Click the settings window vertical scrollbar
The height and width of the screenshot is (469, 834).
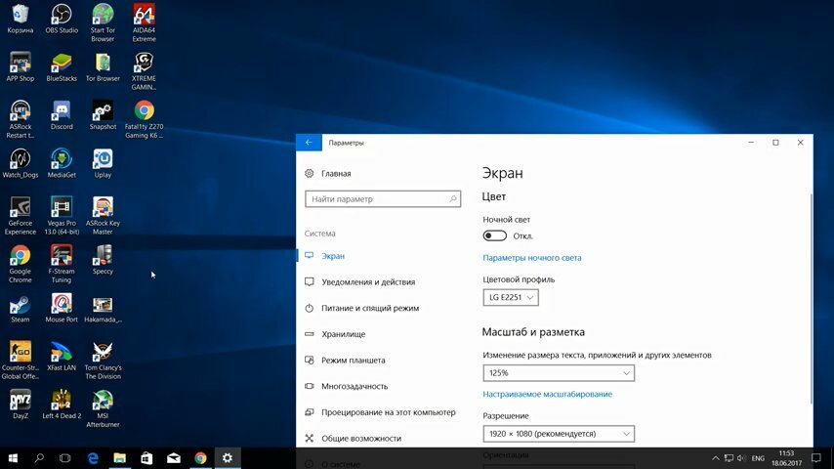[812, 298]
